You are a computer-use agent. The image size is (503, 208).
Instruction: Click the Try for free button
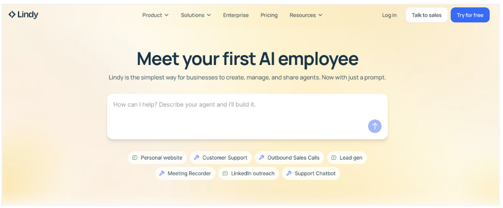[x=470, y=15]
